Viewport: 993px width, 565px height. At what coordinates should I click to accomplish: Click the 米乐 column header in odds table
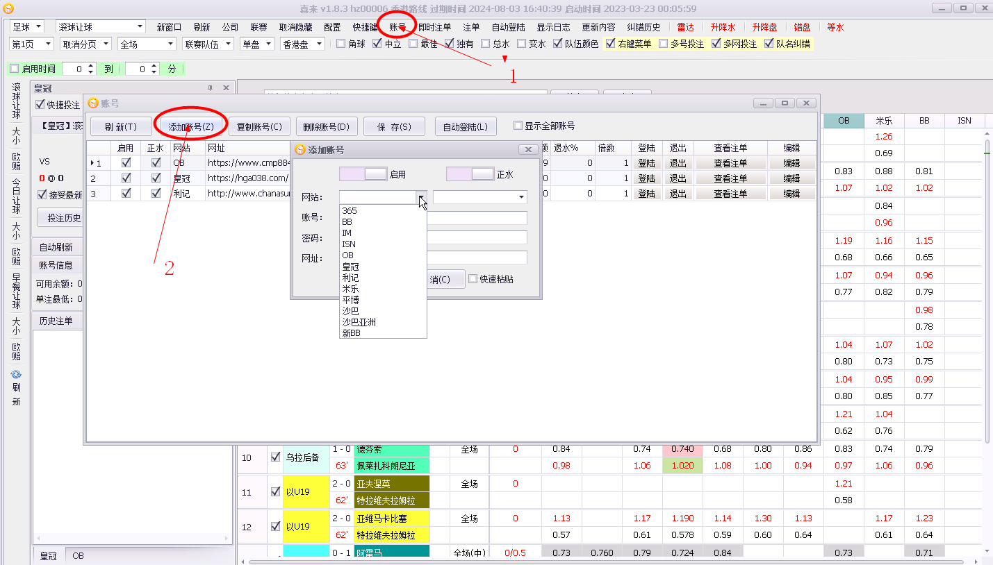click(884, 120)
